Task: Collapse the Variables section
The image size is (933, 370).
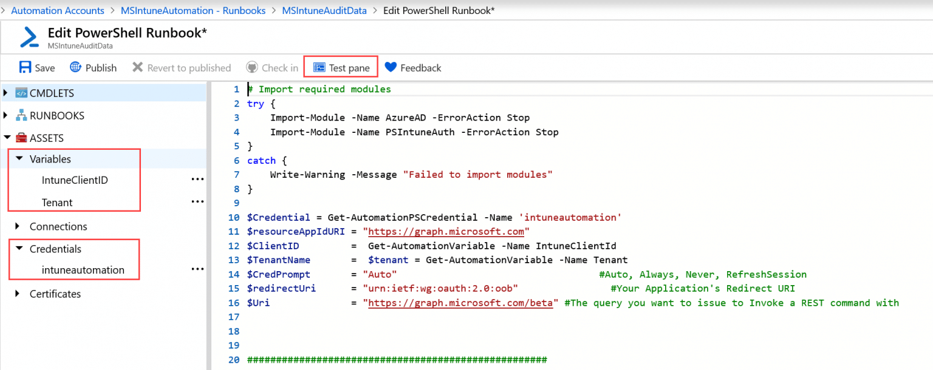Action: pyautogui.click(x=20, y=158)
